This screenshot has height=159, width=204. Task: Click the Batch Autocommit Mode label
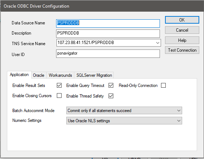(34, 111)
